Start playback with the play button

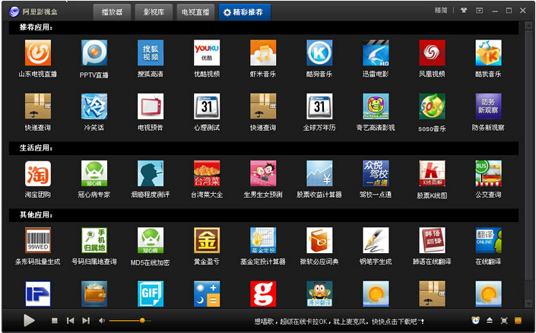point(29,321)
